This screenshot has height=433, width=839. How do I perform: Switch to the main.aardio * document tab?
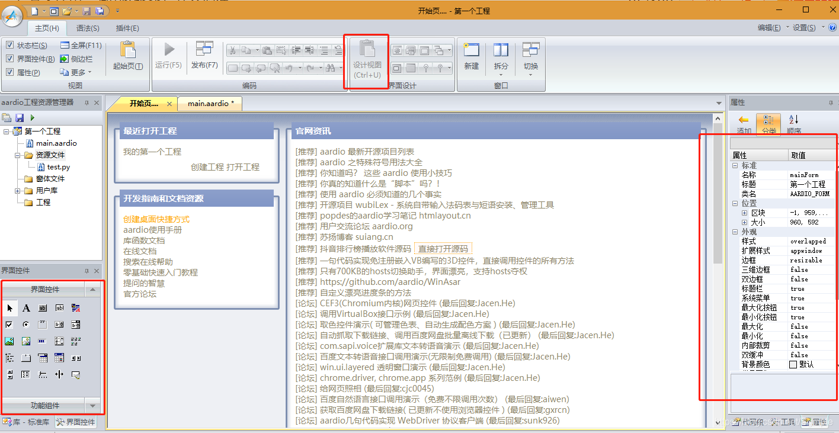210,104
